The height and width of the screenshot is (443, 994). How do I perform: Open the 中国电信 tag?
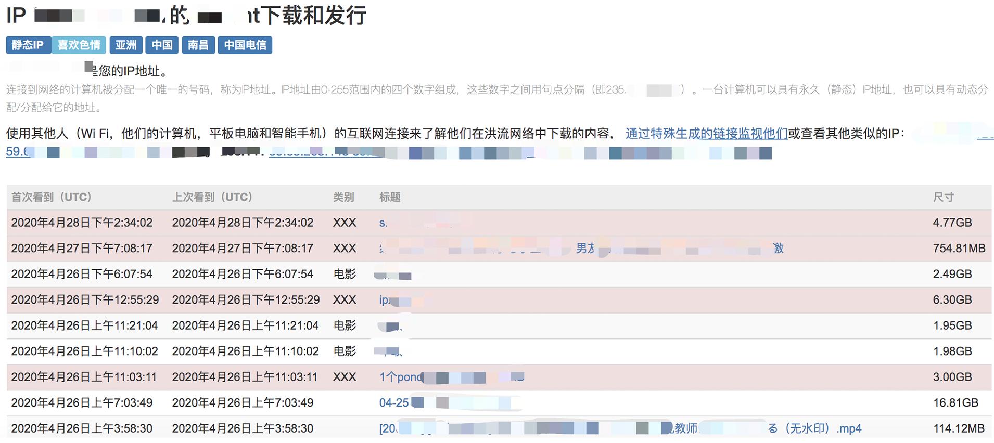[245, 45]
